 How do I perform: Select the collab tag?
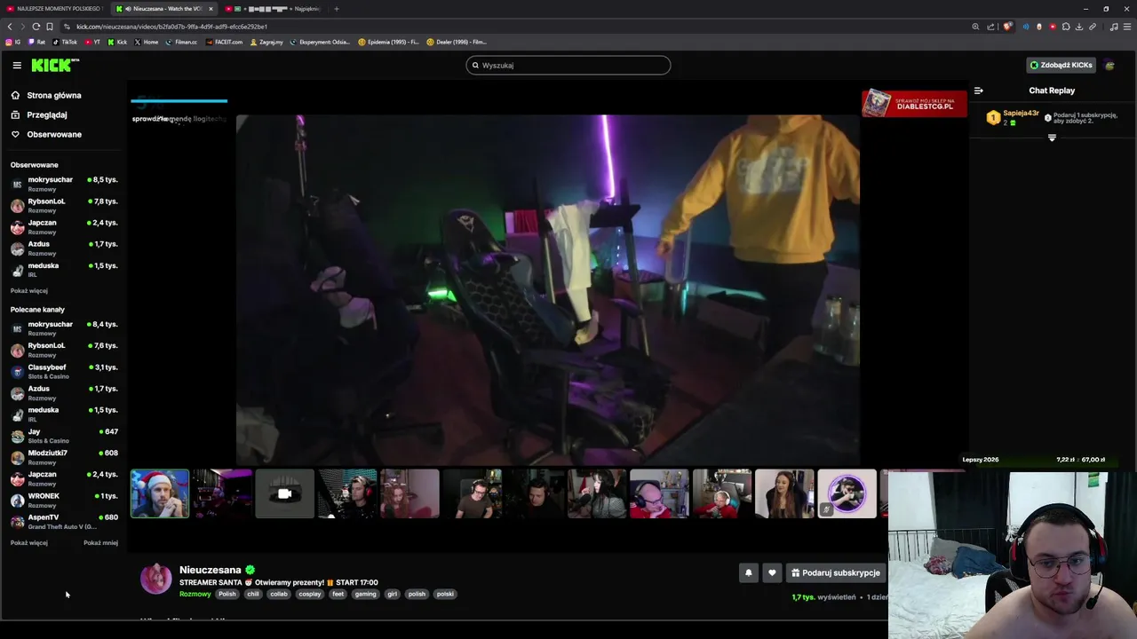tap(279, 594)
